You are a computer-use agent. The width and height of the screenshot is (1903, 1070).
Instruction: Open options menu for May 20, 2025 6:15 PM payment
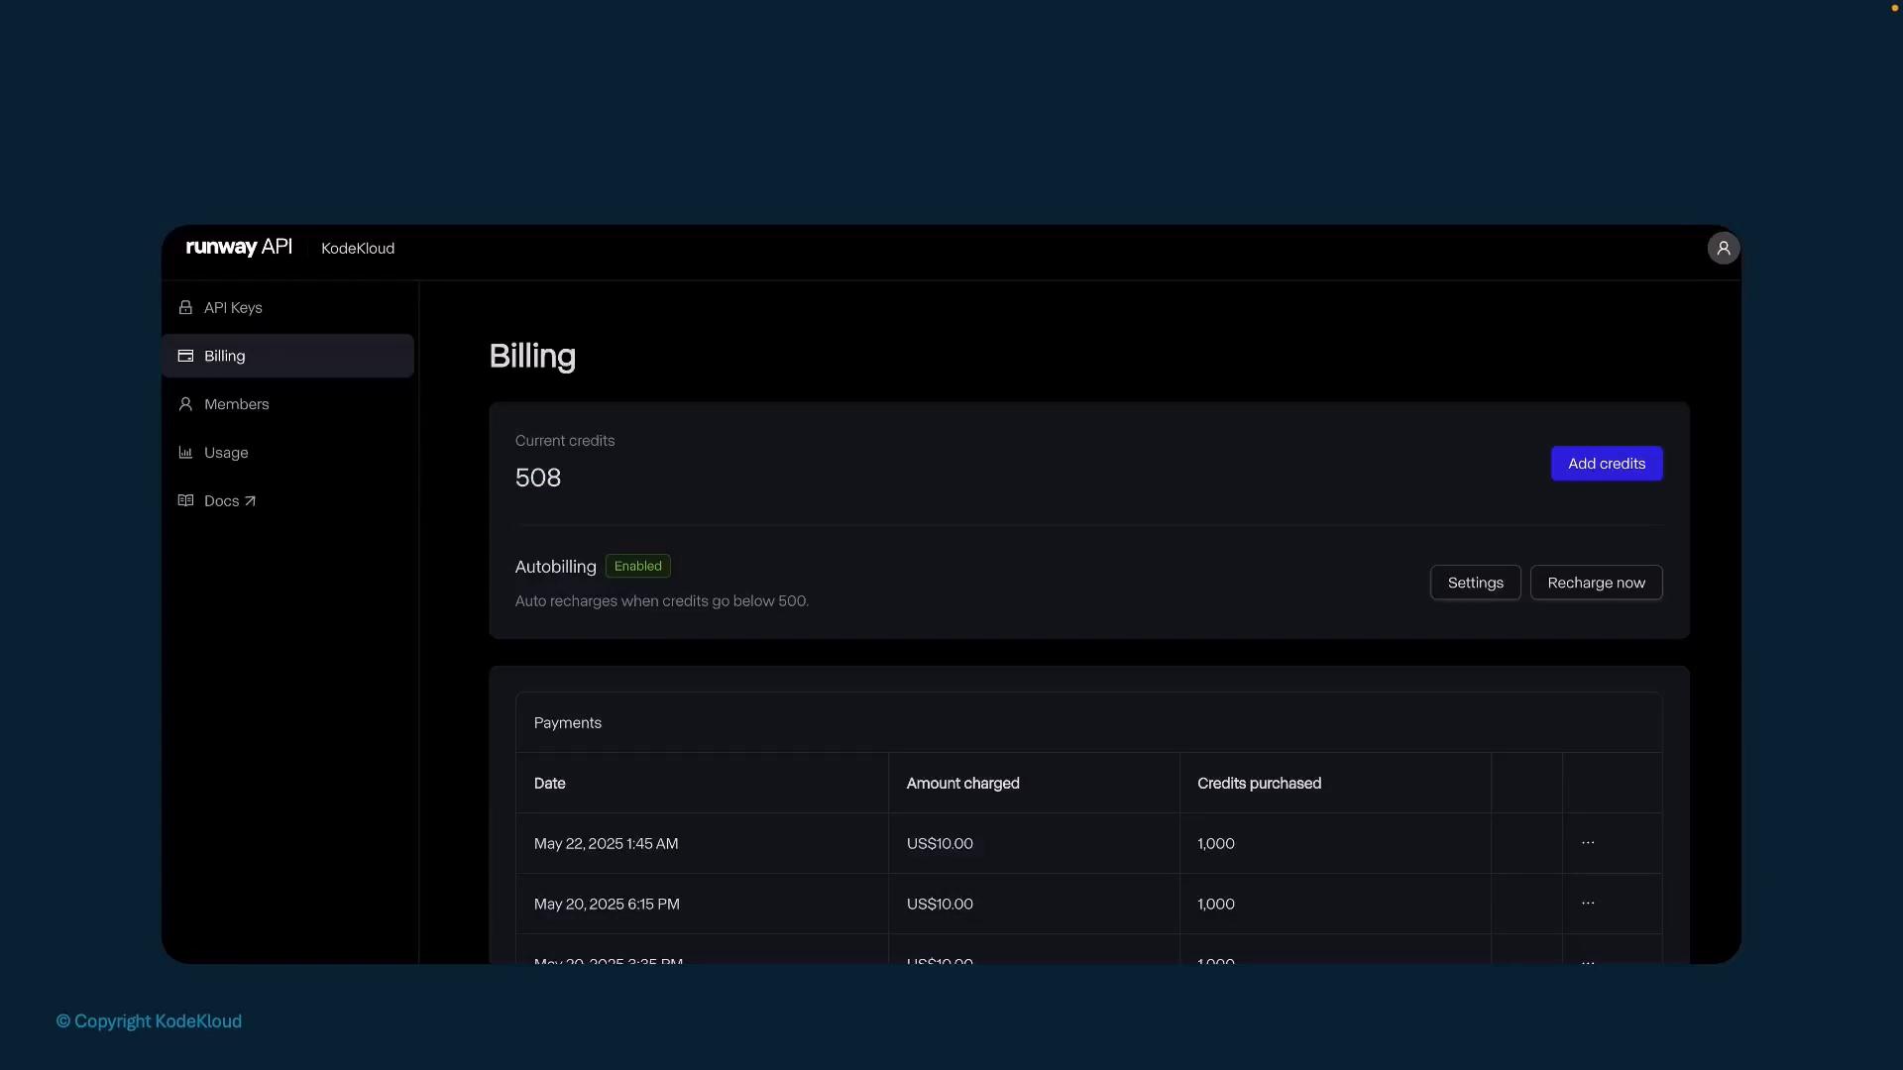[x=1588, y=903]
